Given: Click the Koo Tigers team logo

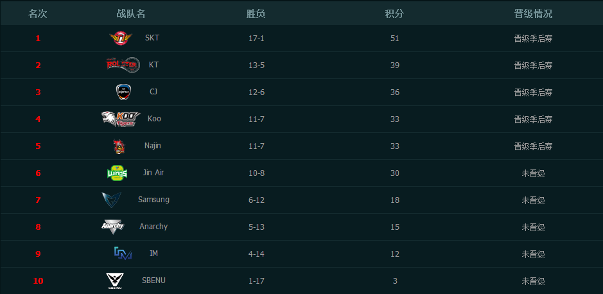Looking at the screenshot, I should point(120,119).
